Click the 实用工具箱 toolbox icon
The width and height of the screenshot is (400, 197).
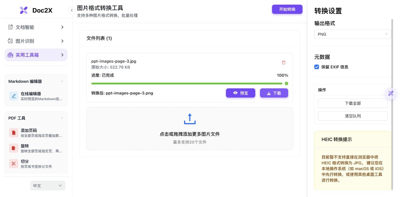point(10,55)
